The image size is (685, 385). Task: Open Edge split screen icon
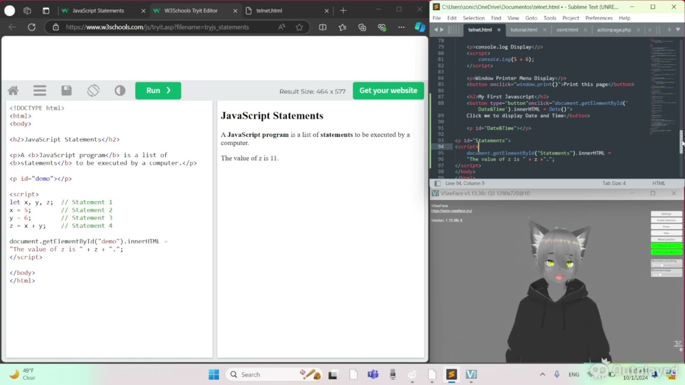(323, 27)
